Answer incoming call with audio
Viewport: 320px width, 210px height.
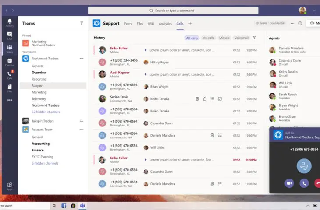tap(304, 183)
